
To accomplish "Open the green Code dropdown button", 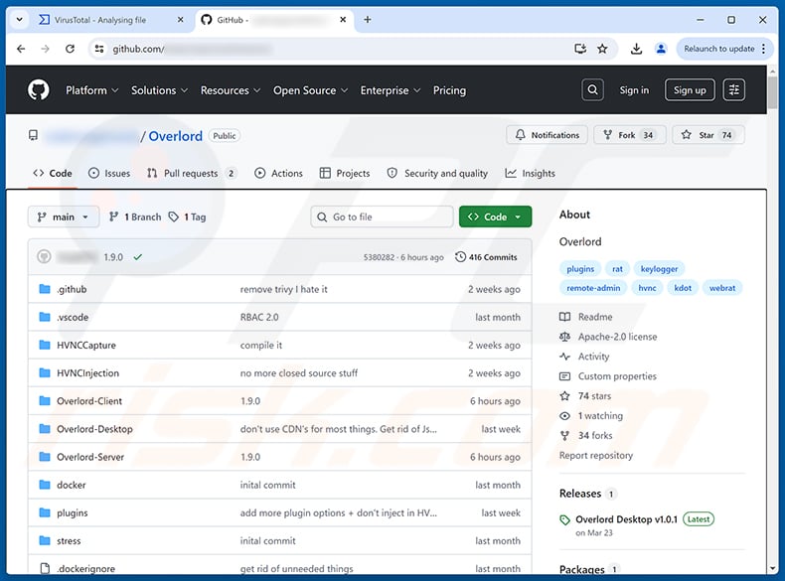I will coord(495,217).
